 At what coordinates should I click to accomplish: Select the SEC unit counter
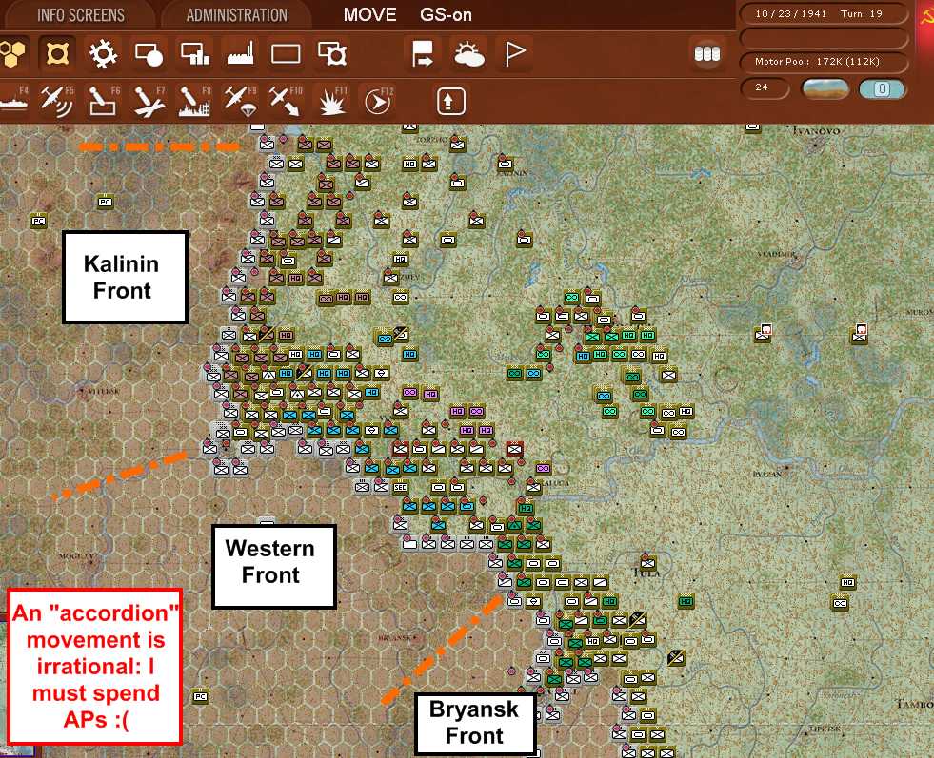[400, 487]
